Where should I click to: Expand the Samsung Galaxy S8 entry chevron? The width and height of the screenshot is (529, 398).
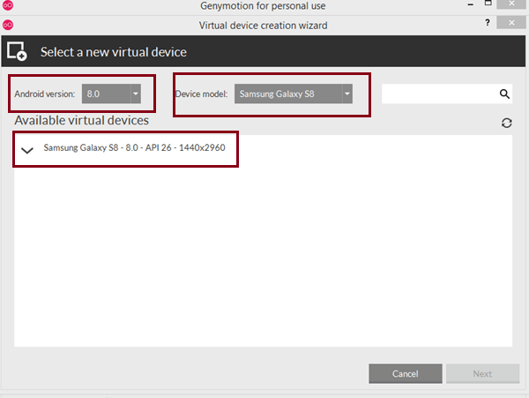27,150
